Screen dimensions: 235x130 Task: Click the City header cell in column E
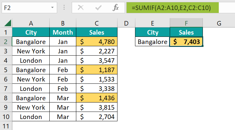153,32
